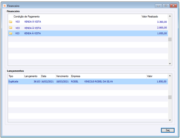
Task: Click 'VINICIUS RODEL DA SILVA' name
Action: point(98,81)
